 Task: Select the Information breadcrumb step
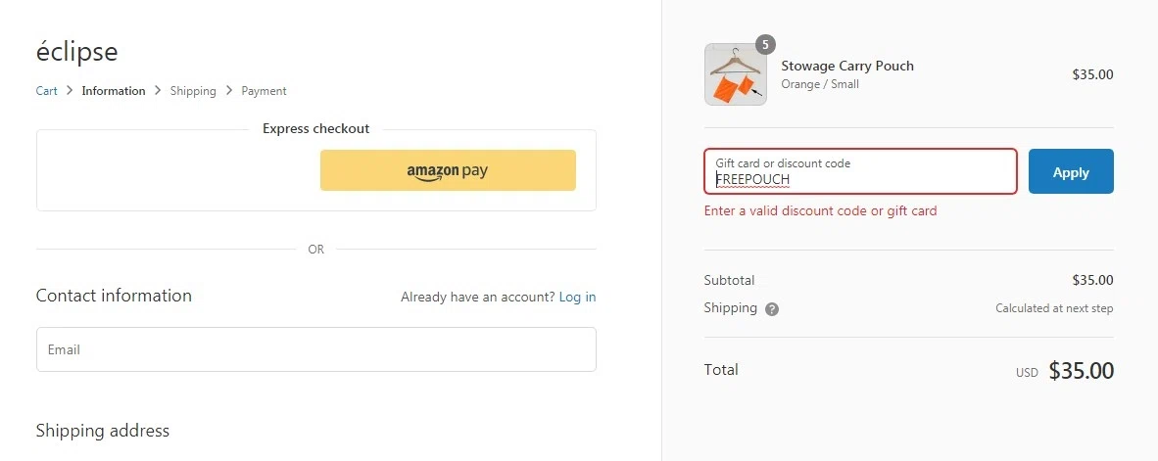click(x=114, y=91)
